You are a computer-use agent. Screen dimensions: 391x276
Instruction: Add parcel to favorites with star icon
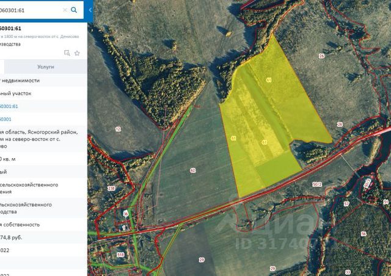(x=77, y=53)
